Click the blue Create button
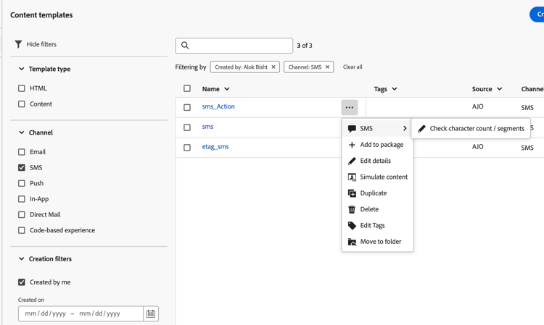Viewport: 544px width, 325px height. [537, 14]
